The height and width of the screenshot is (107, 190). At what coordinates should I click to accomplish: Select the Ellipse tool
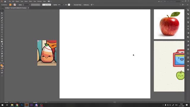click(2, 25)
